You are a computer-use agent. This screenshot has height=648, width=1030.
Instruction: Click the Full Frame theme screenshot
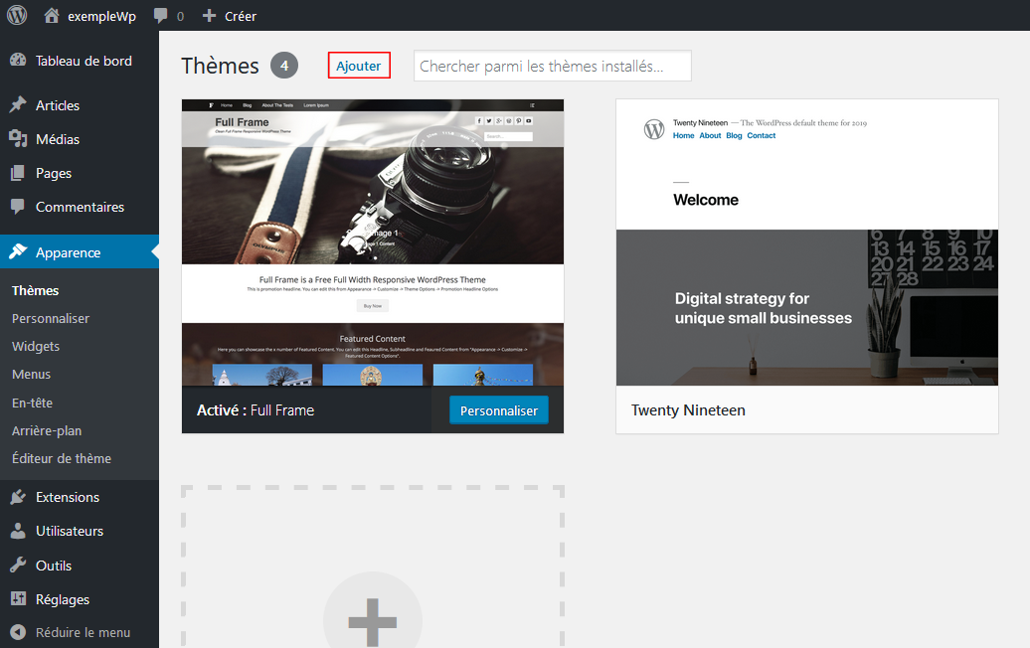373,243
